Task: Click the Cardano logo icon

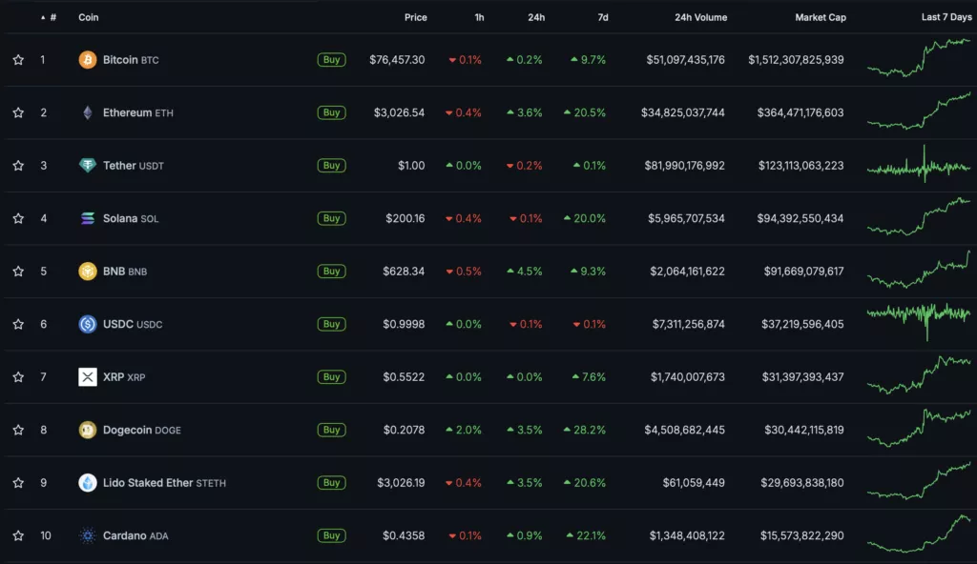Action: 87,535
